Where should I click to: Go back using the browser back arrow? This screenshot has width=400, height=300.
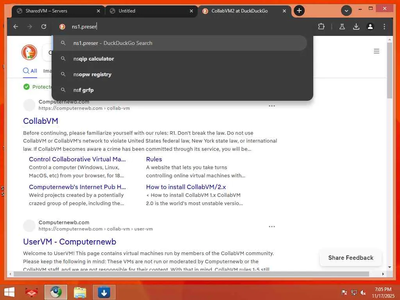point(16,27)
